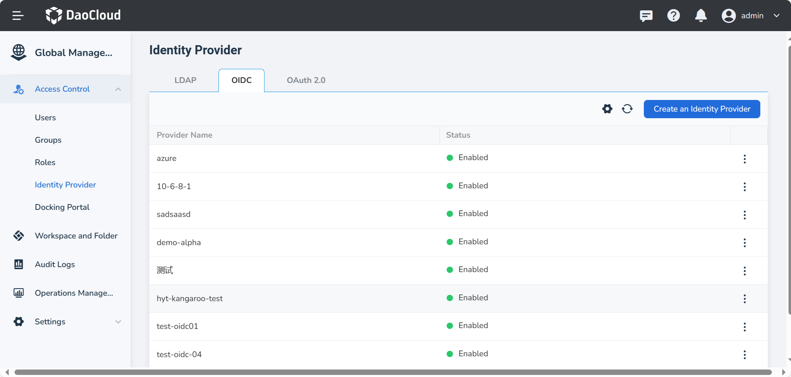Viewport: 791px width, 377px height.
Task: Open notifications bell
Action: pos(701,16)
